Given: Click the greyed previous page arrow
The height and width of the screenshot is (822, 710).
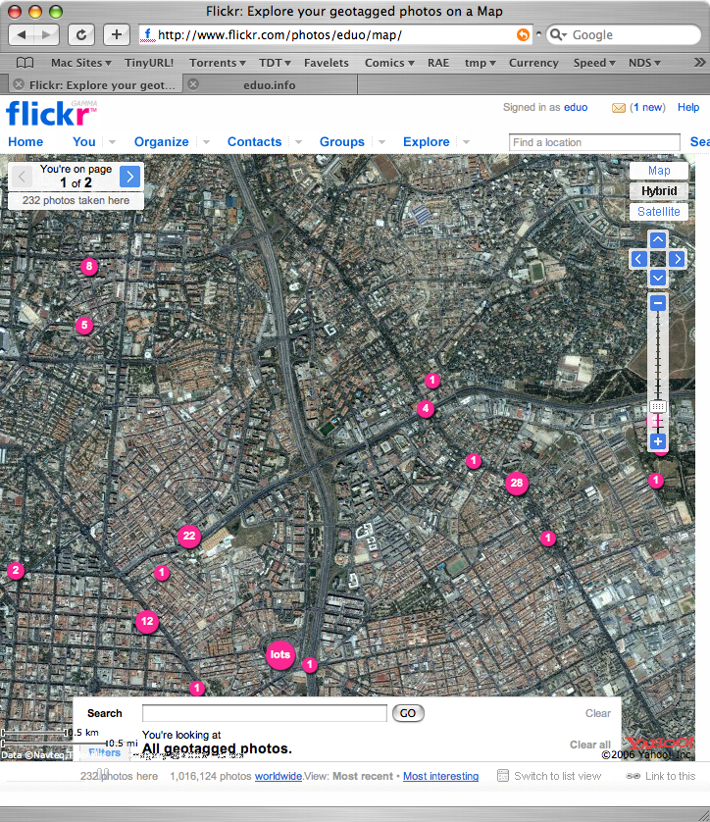Looking at the screenshot, I should (22, 177).
